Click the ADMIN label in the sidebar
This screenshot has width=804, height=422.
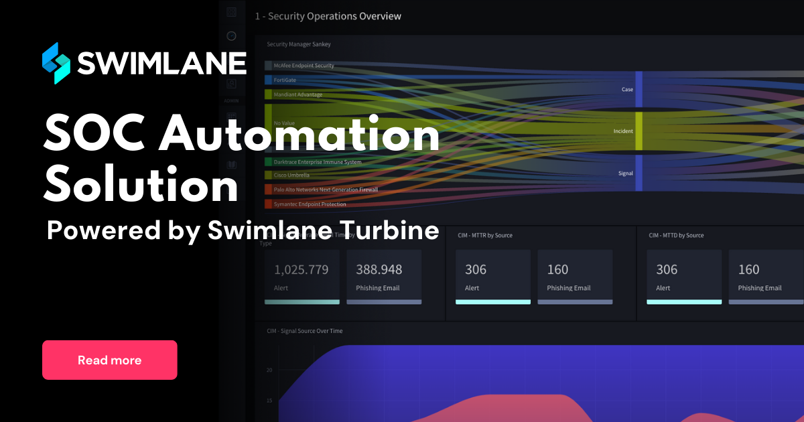pos(232,100)
